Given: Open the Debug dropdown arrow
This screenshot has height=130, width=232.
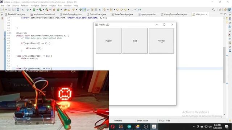Looking at the screenshot, I should [30, 10].
